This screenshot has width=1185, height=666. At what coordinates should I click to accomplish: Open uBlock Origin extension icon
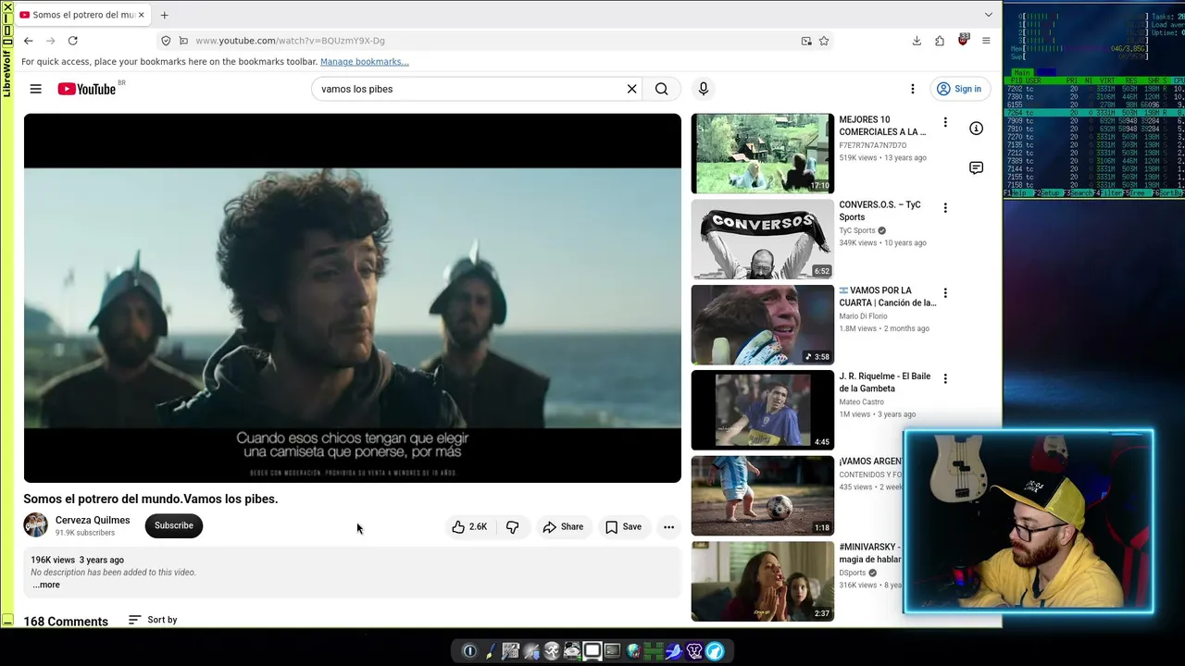[x=963, y=41]
